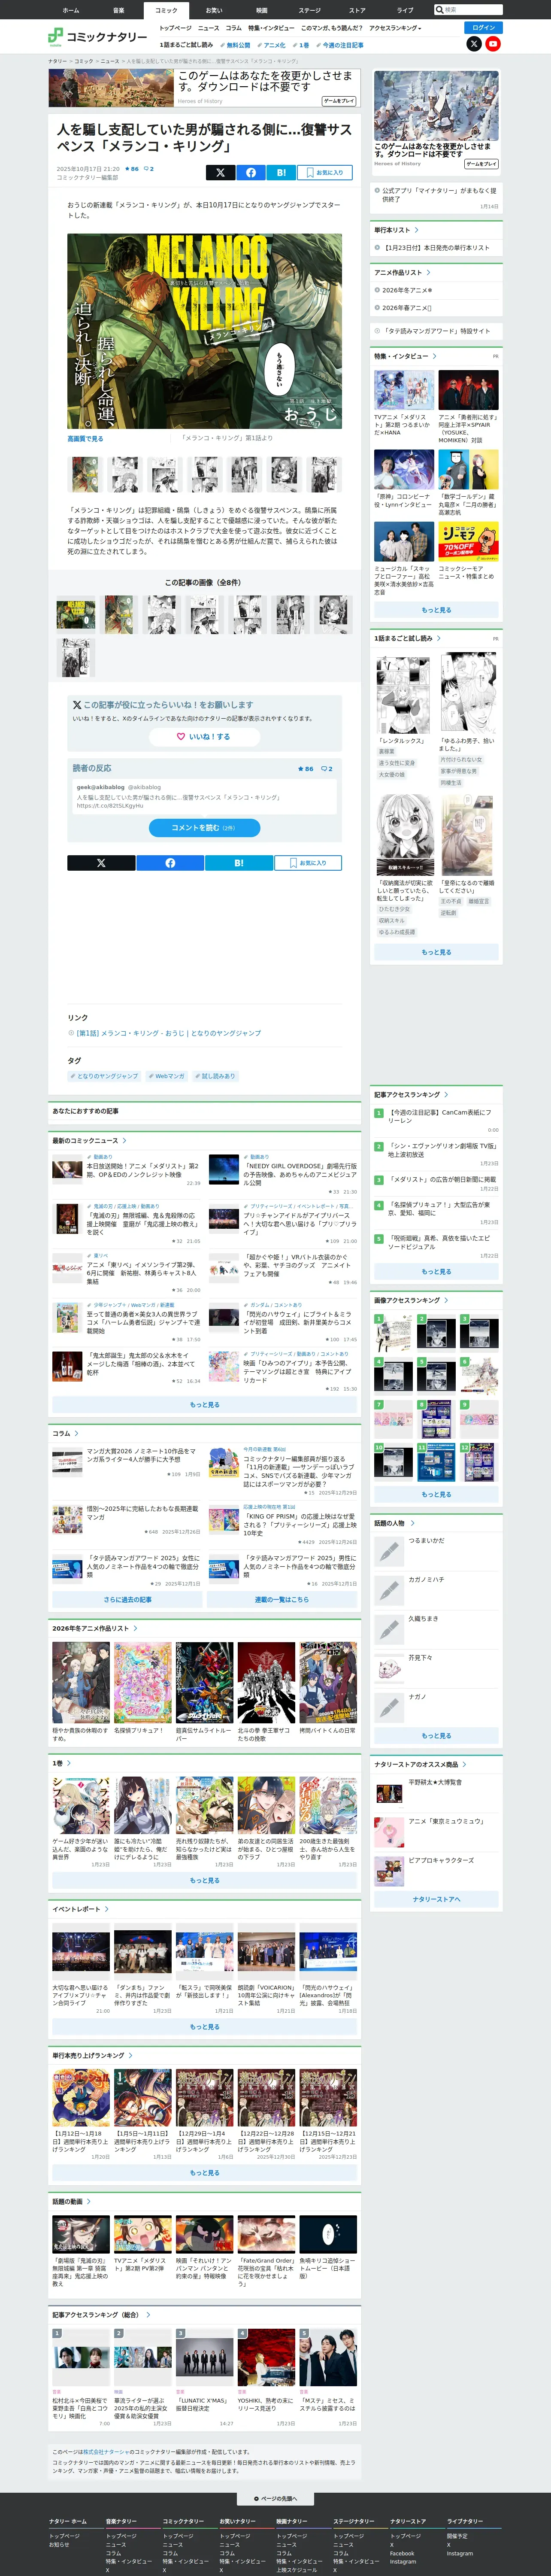Open 無料公開 quick link in the header

tap(235, 45)
